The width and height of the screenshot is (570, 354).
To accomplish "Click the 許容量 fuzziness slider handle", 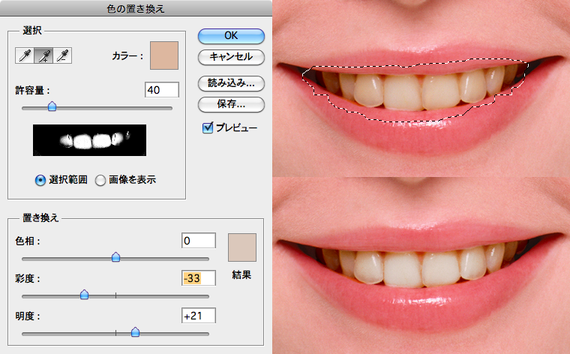I will click(x=52, y=107).
